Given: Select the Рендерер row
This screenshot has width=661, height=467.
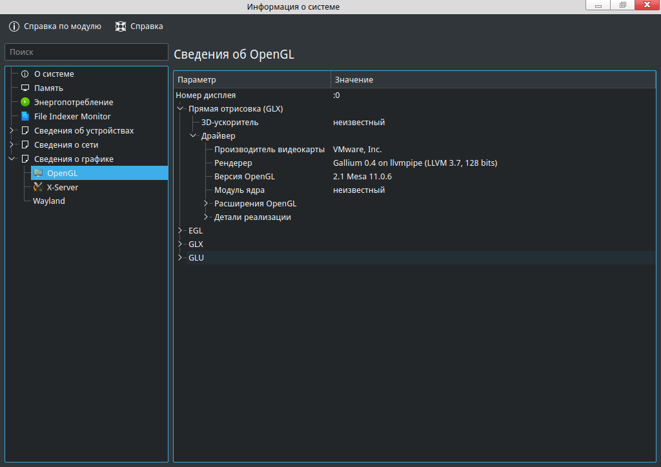Looking at the screenshot, I should (x=233, y=163).
